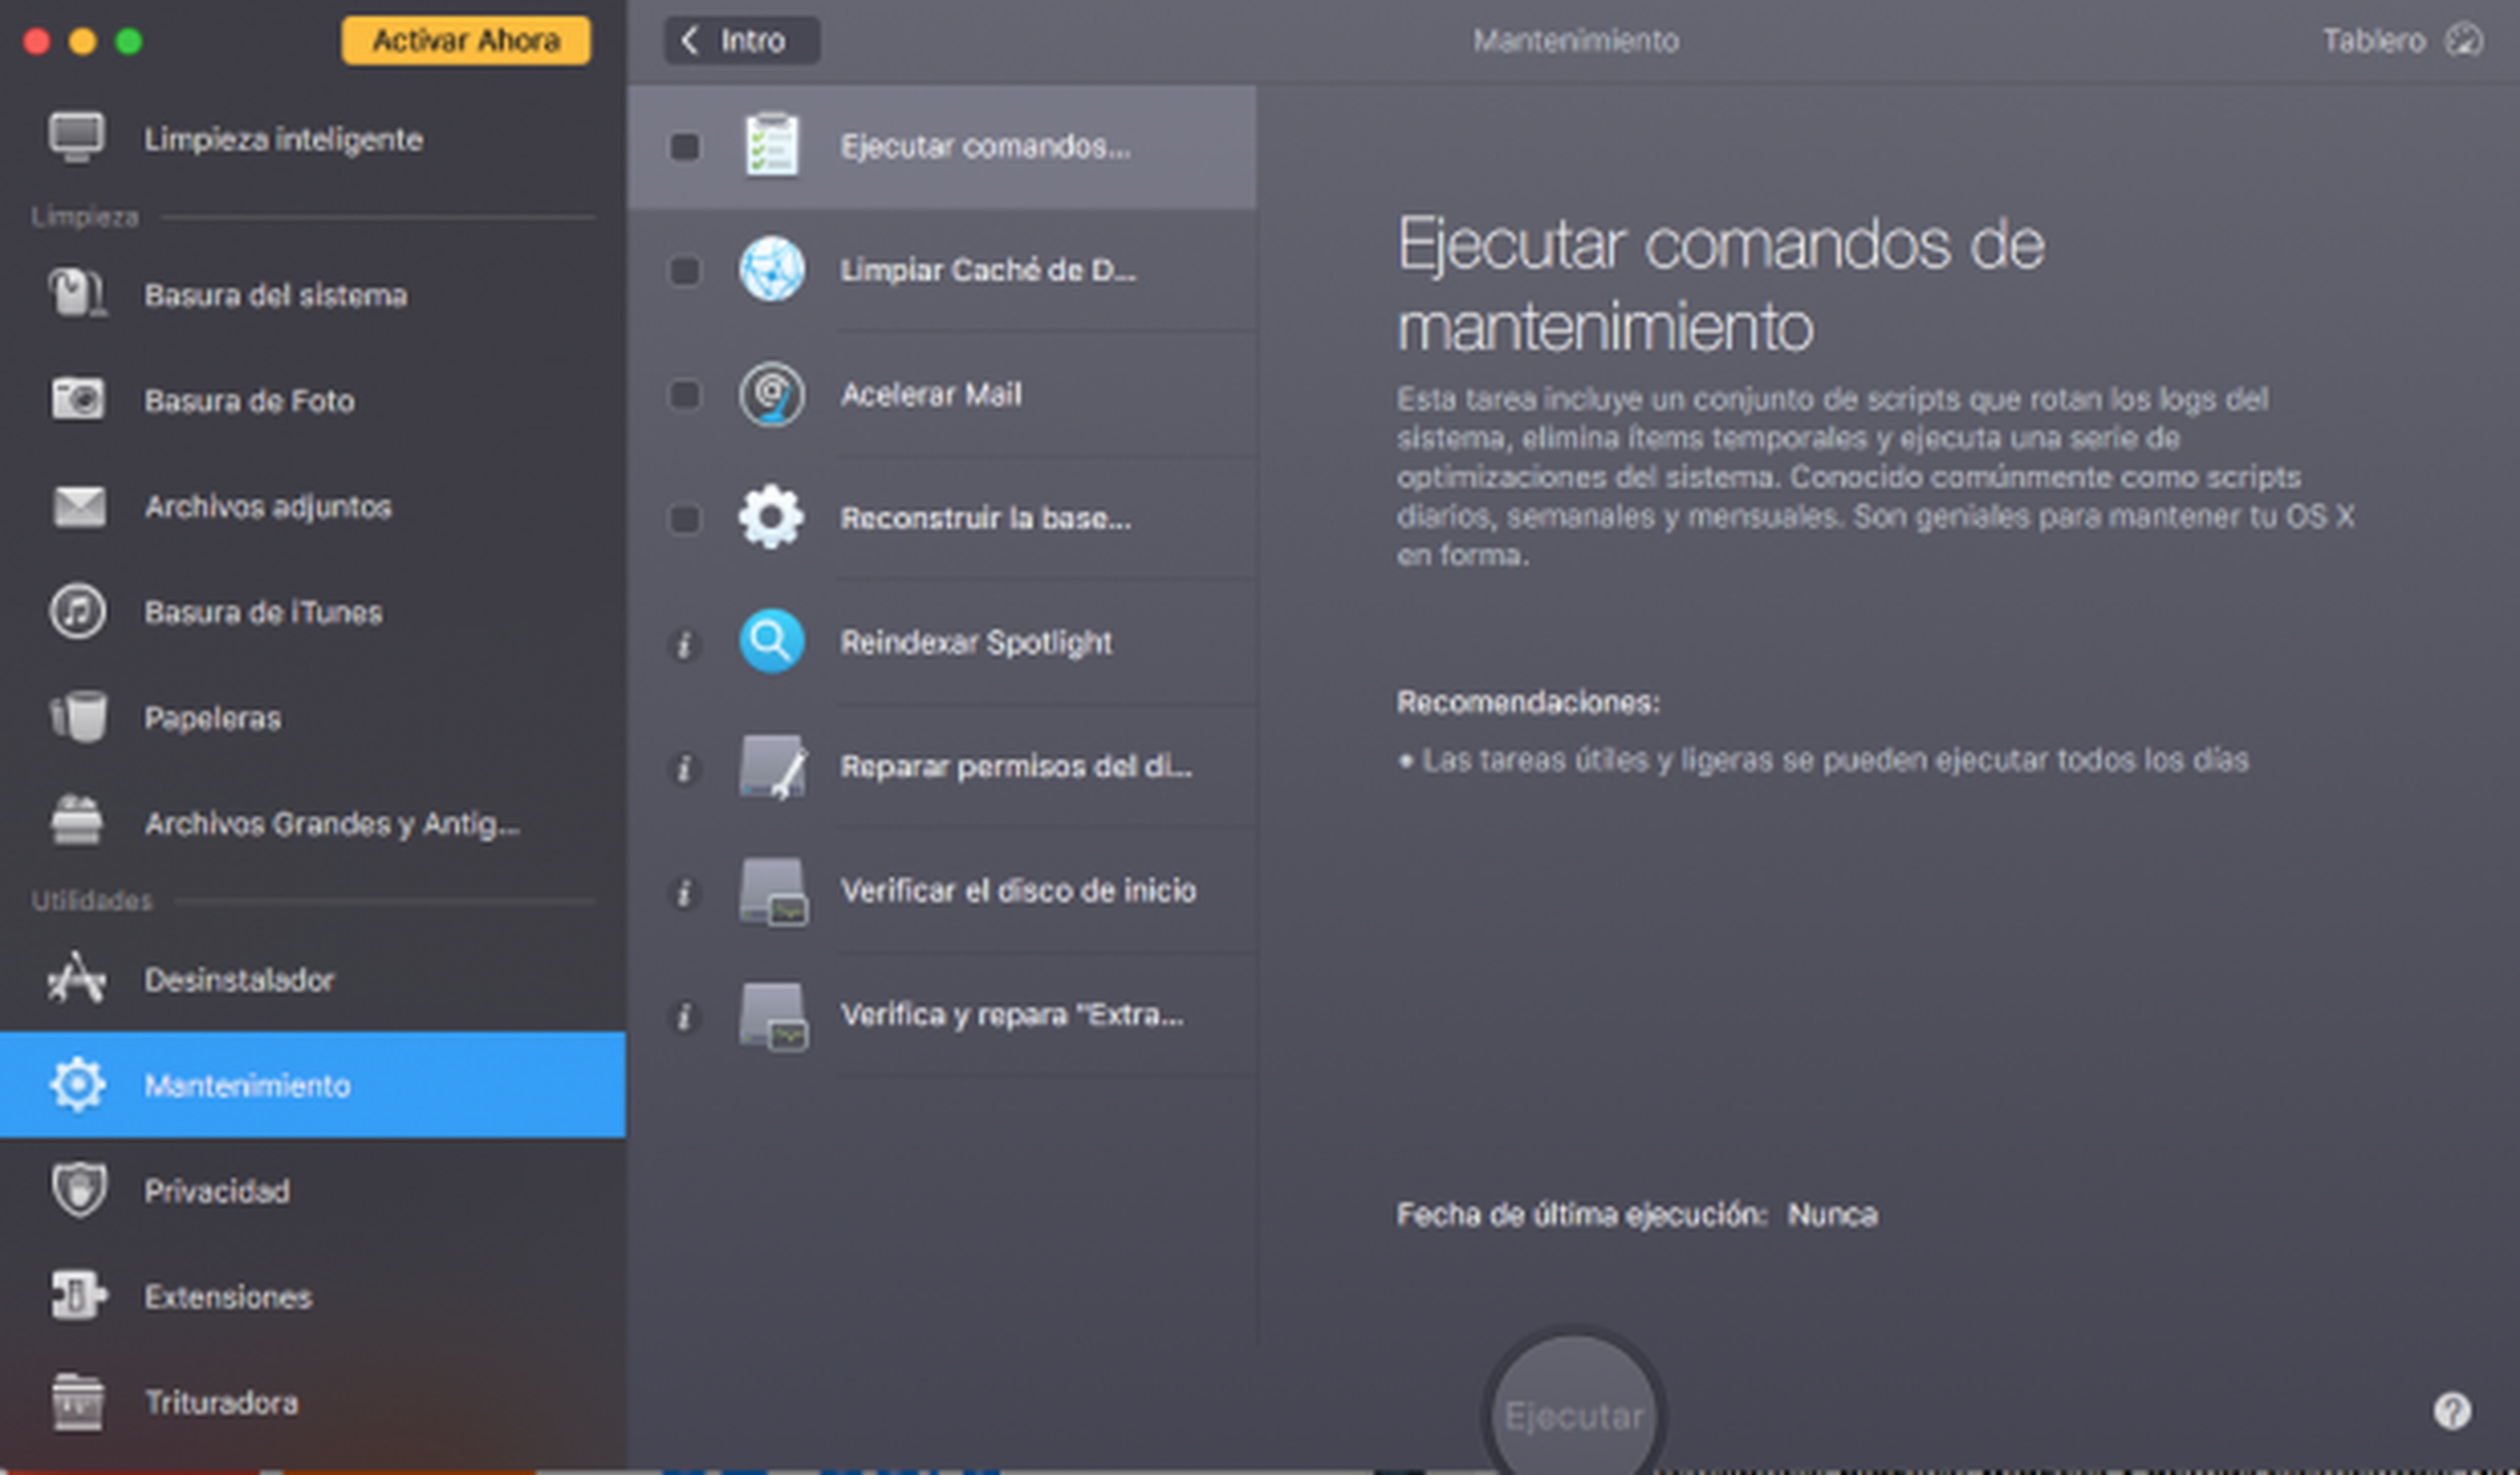The width and height of the screenshot is (2520, 1475).
Task: Select the Reindexar Spotlight task row
Action: [941, 642]
